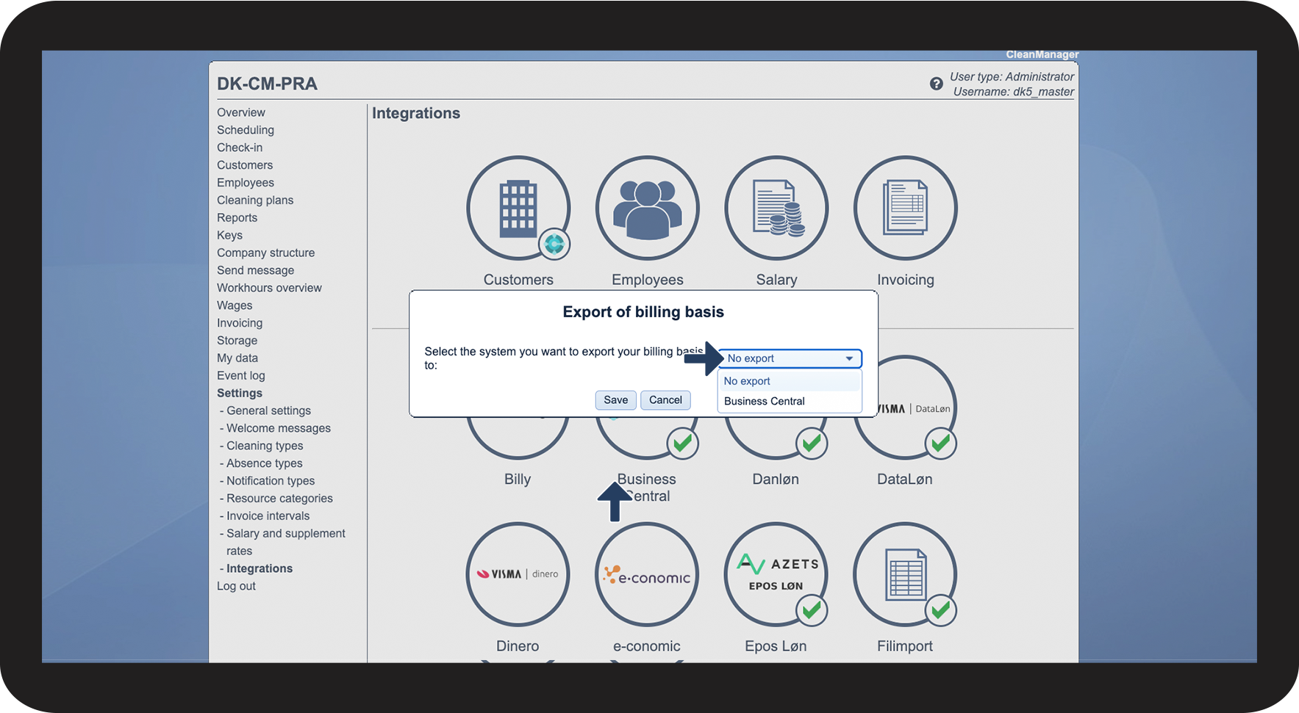Image resolution: width=1299 pixels, height=713 pixels.
Task: Expand the No export dropdown
Action: [790, 358]
